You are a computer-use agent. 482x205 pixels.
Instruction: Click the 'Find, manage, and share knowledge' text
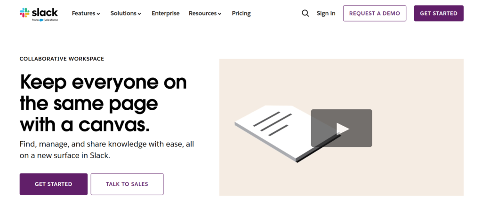coord(106,144)
